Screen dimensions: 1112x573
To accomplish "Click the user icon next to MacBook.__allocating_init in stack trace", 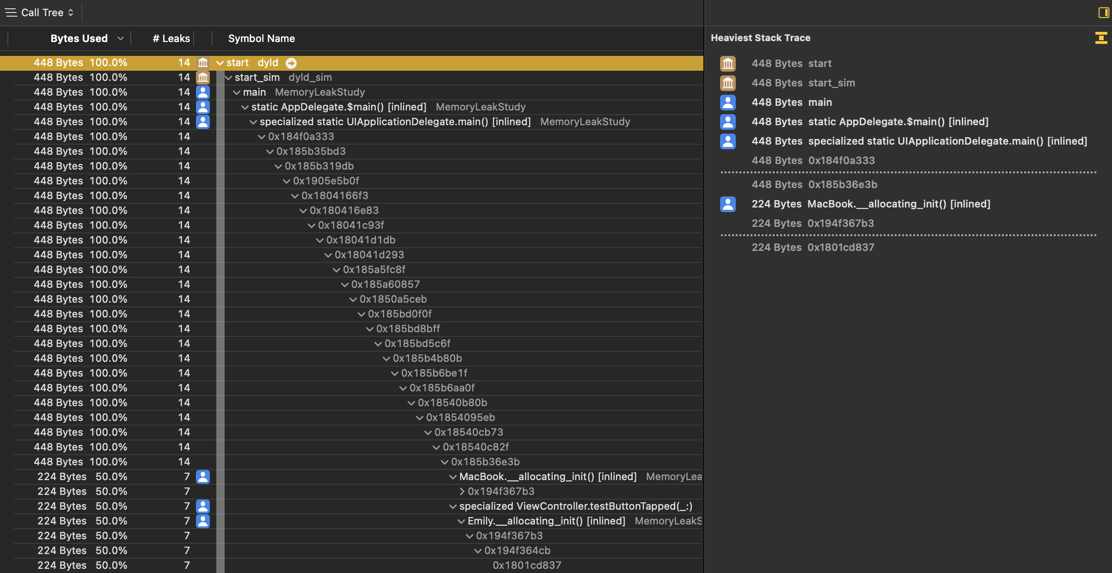I will pos(728,204).
